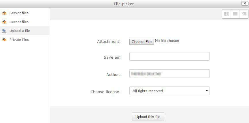
Task: Focus the Save as text field
Action: click(169, 56)
